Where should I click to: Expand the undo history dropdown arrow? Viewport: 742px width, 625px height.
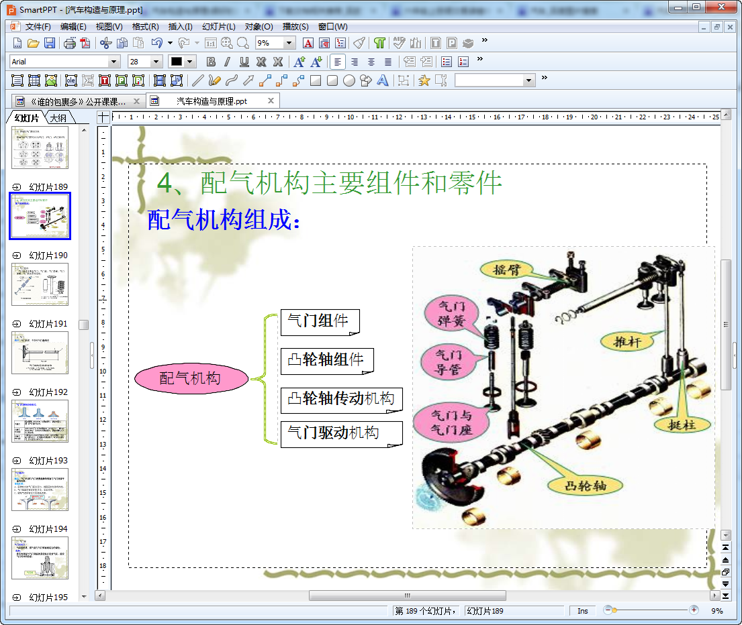click(x=170, y=44)
